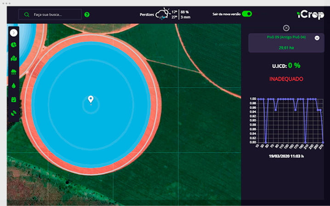Open the map location icon in sidebar
330x206 pixels.
point(14,59)
